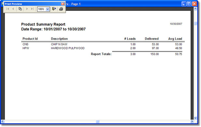Jump to last page in Print Preview

point(32,9)
